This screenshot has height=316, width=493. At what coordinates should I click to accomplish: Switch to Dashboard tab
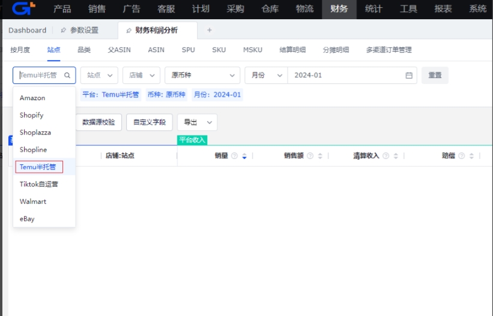click(x=28, y=30)
